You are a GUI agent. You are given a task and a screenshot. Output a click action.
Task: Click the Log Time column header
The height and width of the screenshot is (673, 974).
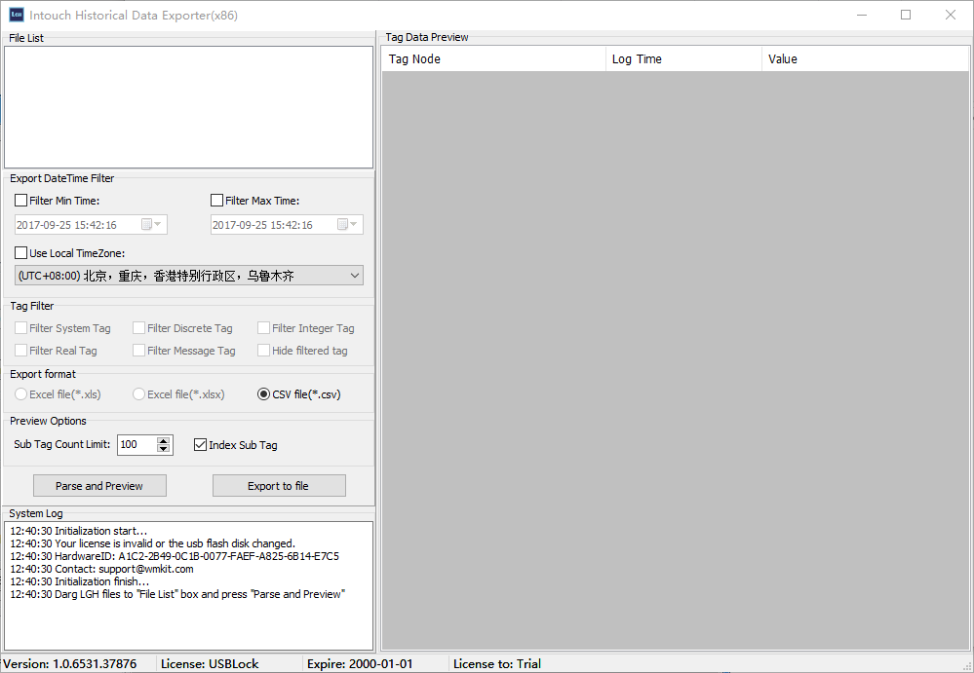point(683,59)
